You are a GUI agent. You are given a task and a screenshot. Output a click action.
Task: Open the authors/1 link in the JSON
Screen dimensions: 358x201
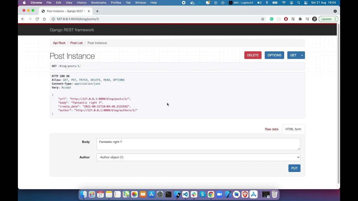click(106, 110)
